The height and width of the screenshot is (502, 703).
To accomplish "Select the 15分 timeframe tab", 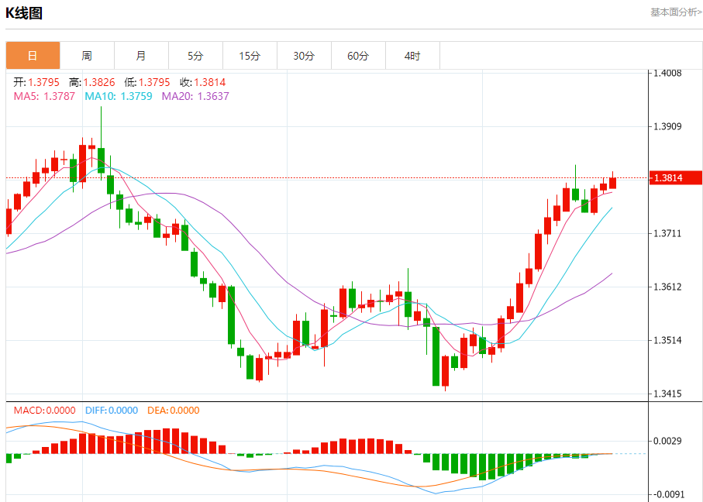I will click(x=250, y=56).
